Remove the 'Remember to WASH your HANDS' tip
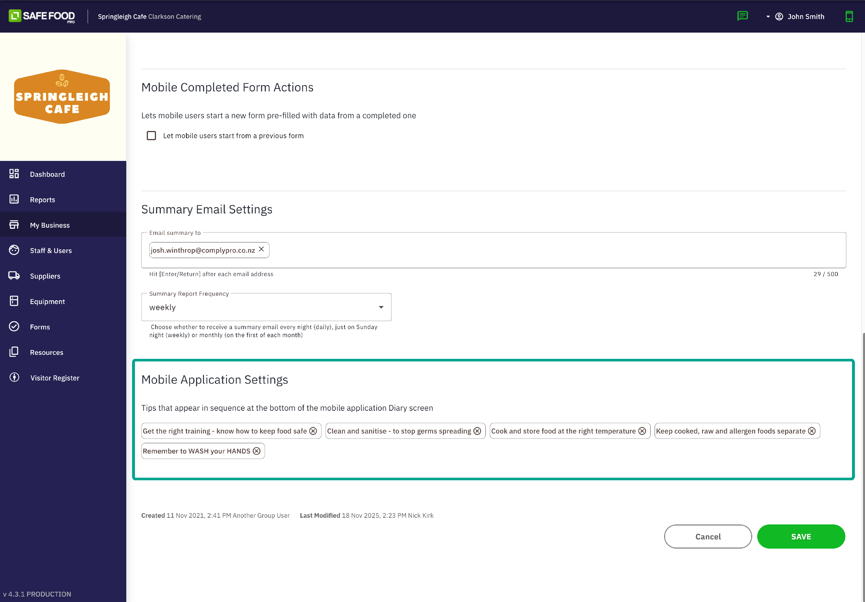This screenshot has height=602, width=865. [x=257, y=451]
